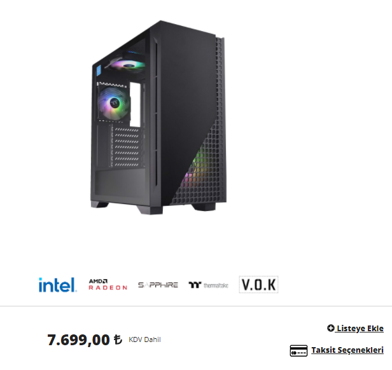
Task: Open the AMD Radeon brand logo
Action: 108,285
